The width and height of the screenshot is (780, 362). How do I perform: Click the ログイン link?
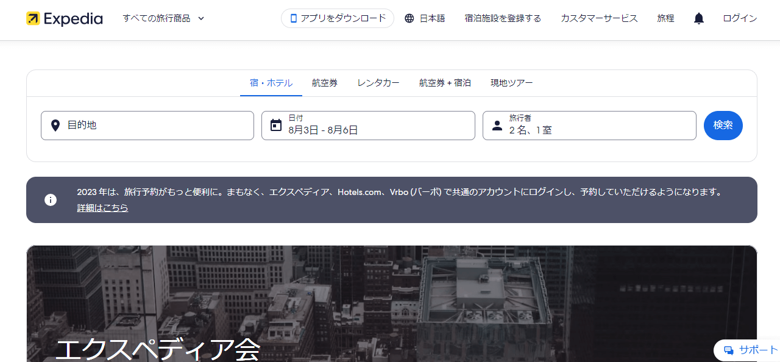[740, 18]
